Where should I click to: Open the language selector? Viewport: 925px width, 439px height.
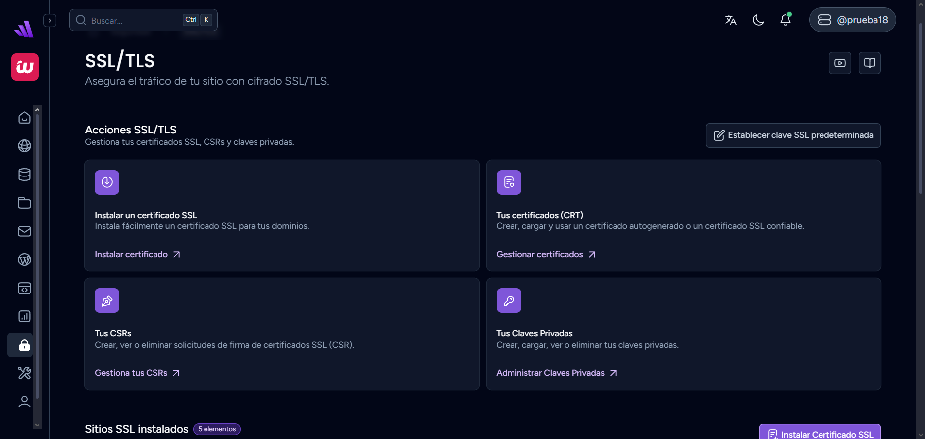click(731, 20)
